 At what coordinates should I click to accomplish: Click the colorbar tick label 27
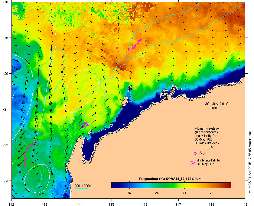184,193
